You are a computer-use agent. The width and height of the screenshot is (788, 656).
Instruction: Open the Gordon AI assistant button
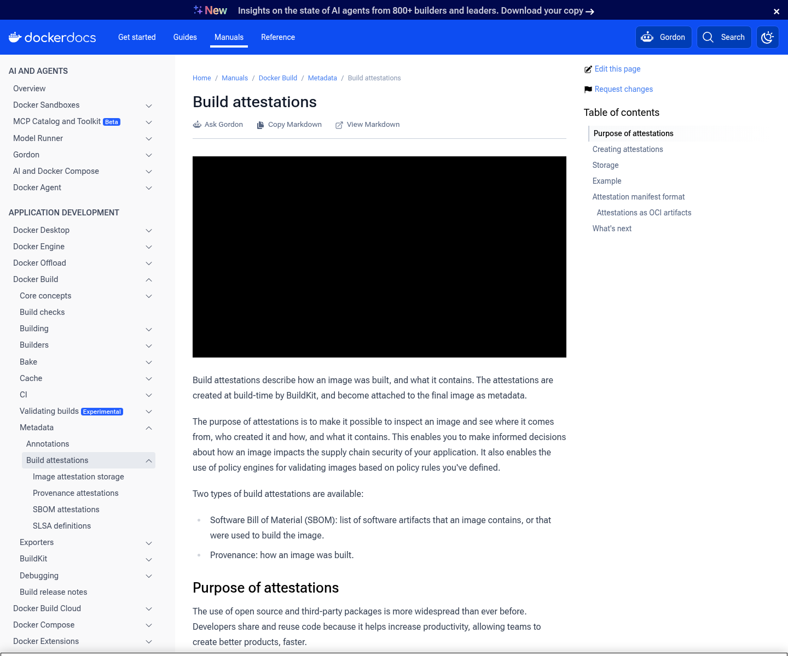[x=663, y=37]
